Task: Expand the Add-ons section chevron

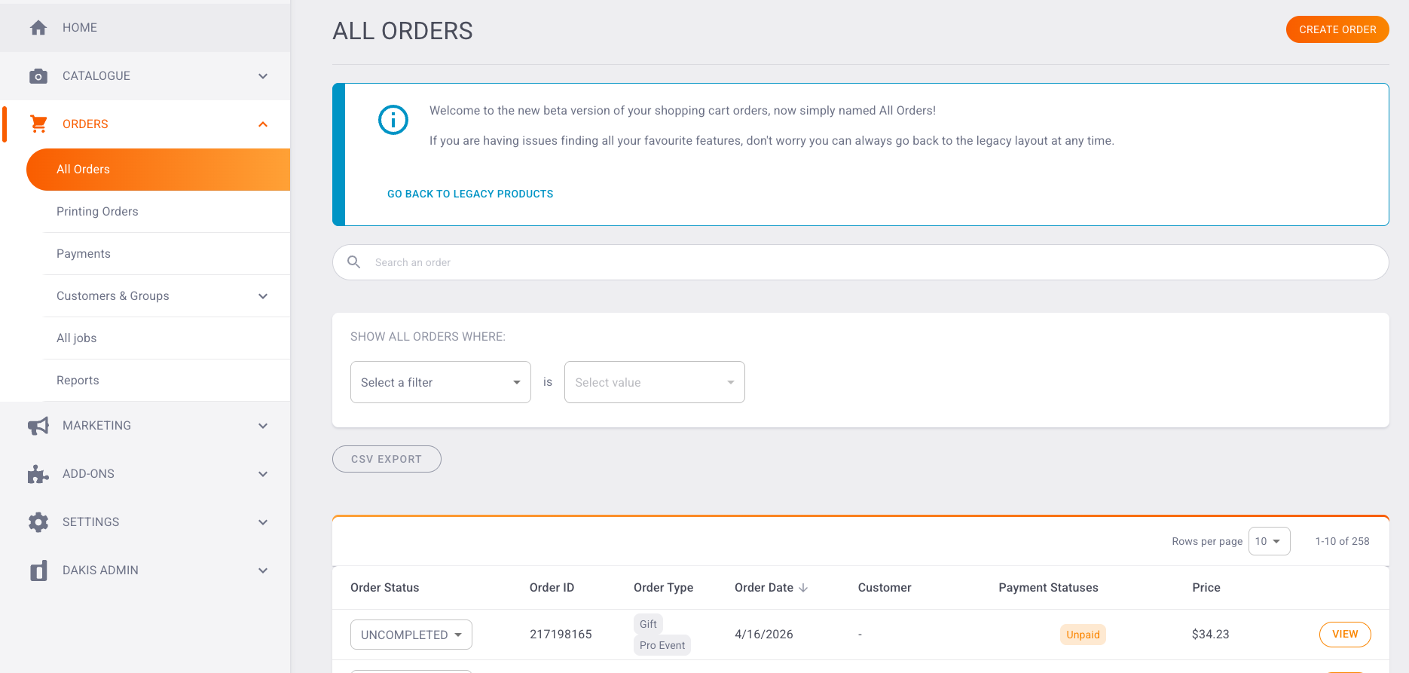Action: [x=263, y=474]
